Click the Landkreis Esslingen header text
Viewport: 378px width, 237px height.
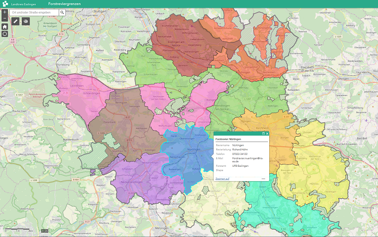pyautogui.click(x=23, y=3)
